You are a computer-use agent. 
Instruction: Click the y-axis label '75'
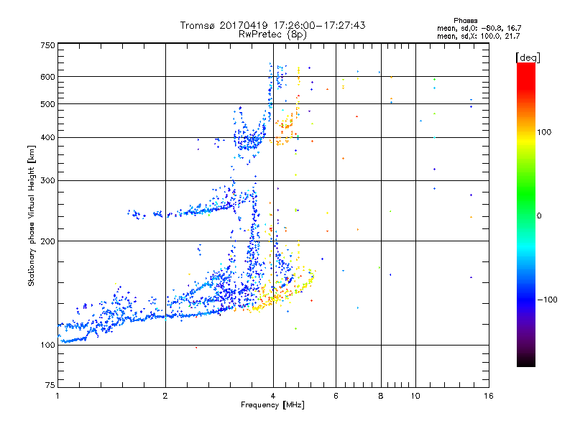click(50, 385)
